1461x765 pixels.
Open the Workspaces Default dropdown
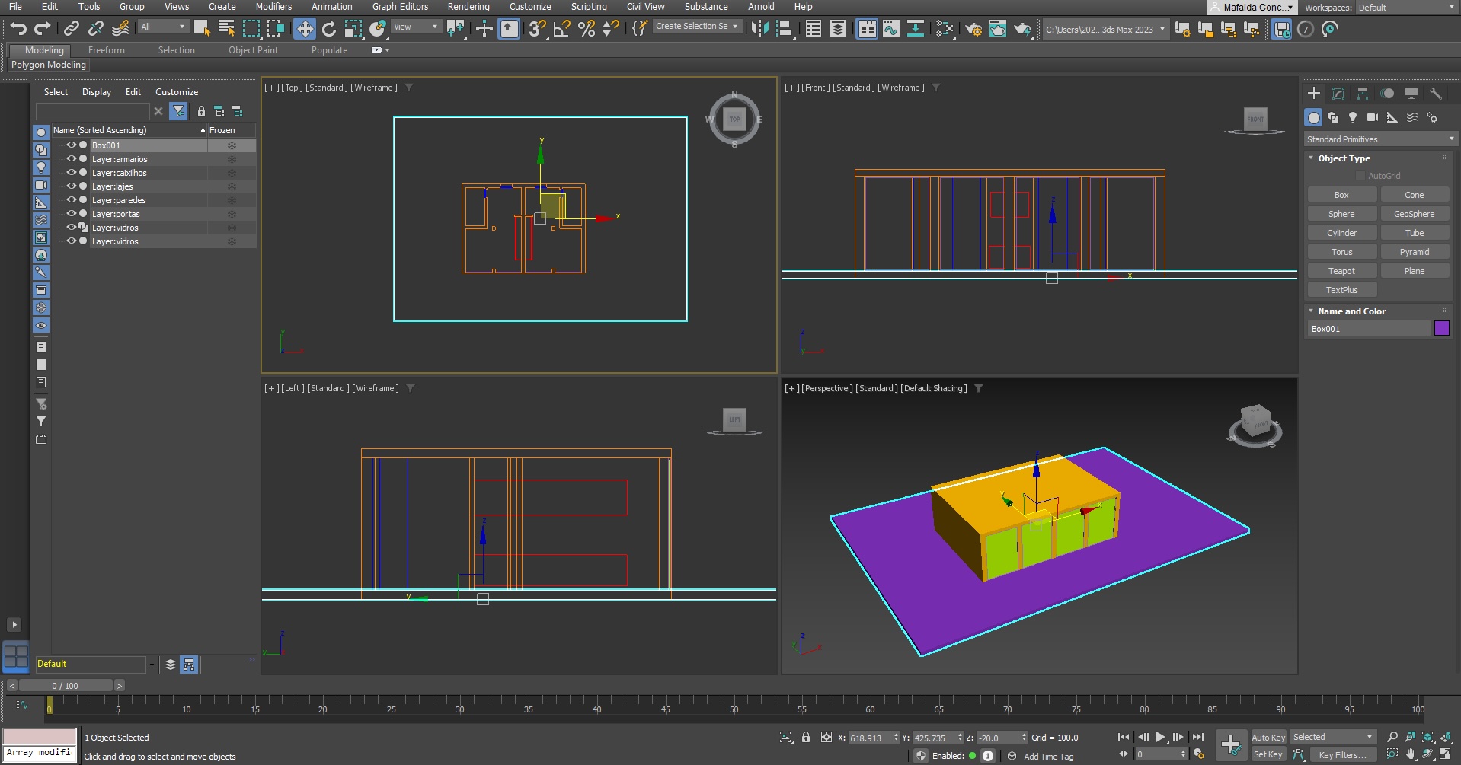pos(1405,8)
